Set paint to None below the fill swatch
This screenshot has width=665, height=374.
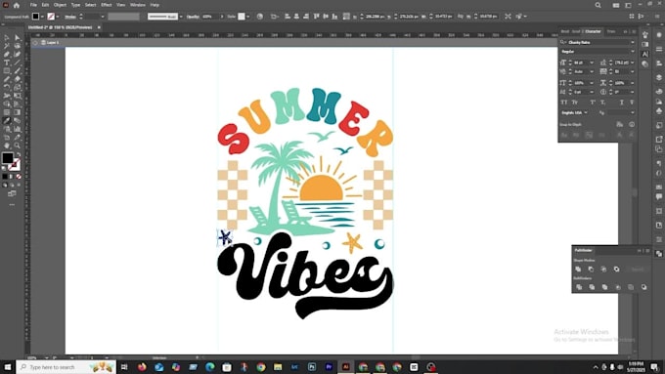19,177
